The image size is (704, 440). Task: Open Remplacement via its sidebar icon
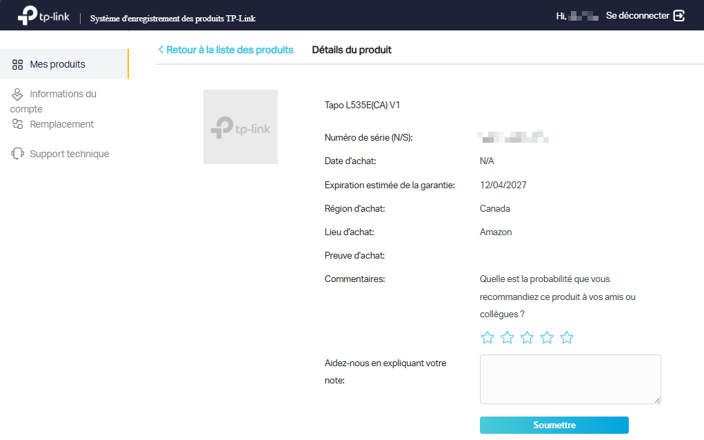(x=17, y=124)
